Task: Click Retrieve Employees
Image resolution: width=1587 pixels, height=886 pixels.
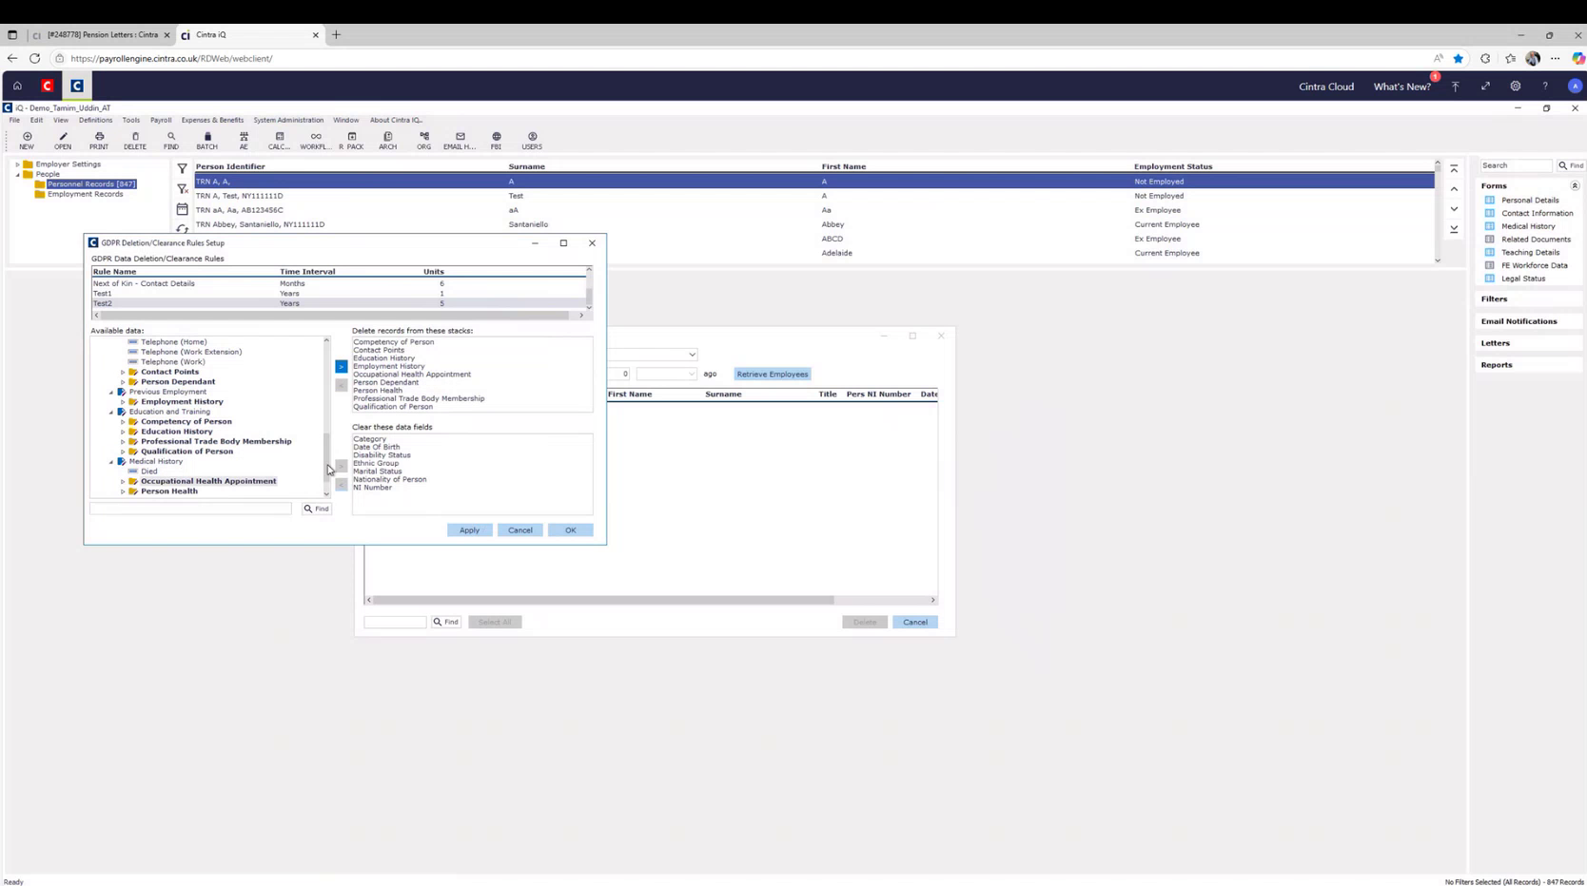Action: pos(772,374)
